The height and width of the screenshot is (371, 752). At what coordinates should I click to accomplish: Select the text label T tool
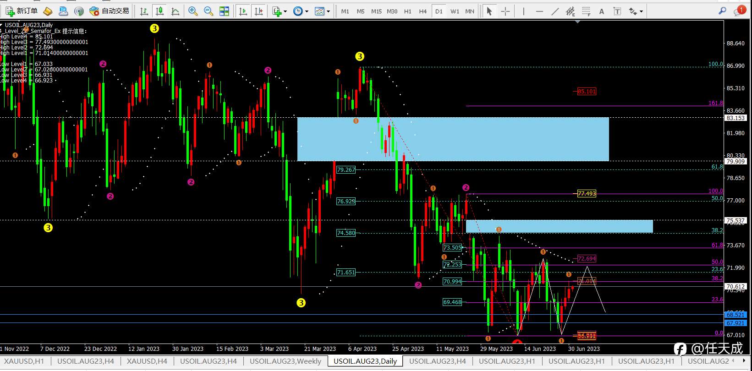[x=617, y=11]
